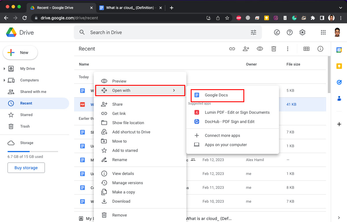Click the storage usage progress bar
The height and width of the screenshot is (222, 347).
pyautogui.click(x=33, y=151)
